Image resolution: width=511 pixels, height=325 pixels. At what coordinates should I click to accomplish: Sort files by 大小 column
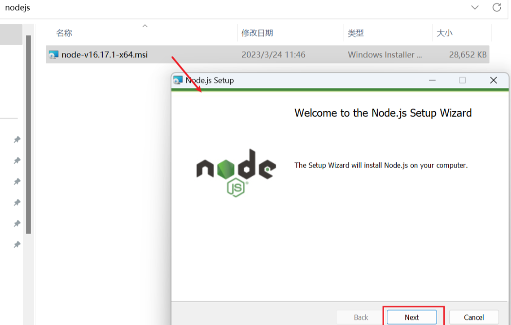[444, 33]
